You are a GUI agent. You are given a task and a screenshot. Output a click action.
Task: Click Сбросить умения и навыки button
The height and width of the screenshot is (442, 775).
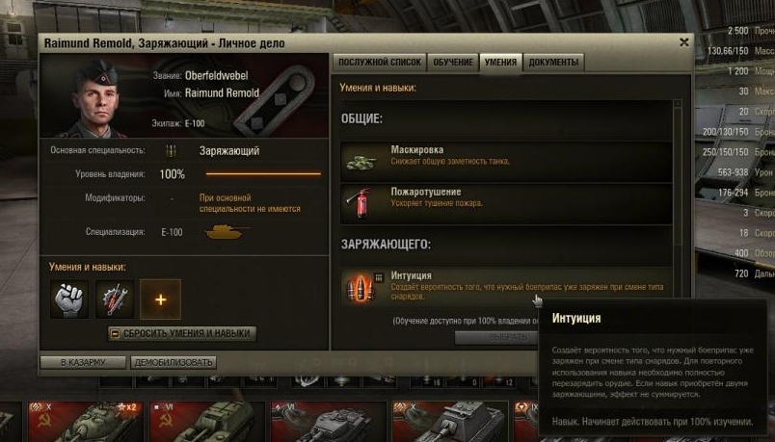coord(182,333)
